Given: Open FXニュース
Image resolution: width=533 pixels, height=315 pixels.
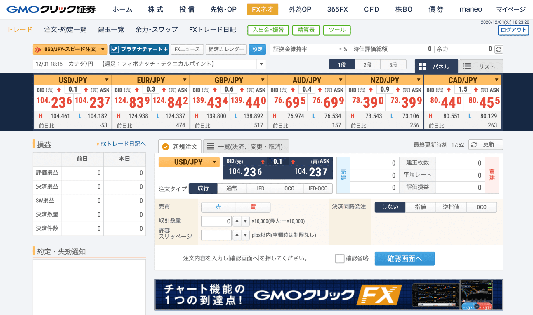Looking at the screenshot, I should (x=187, y=49).
